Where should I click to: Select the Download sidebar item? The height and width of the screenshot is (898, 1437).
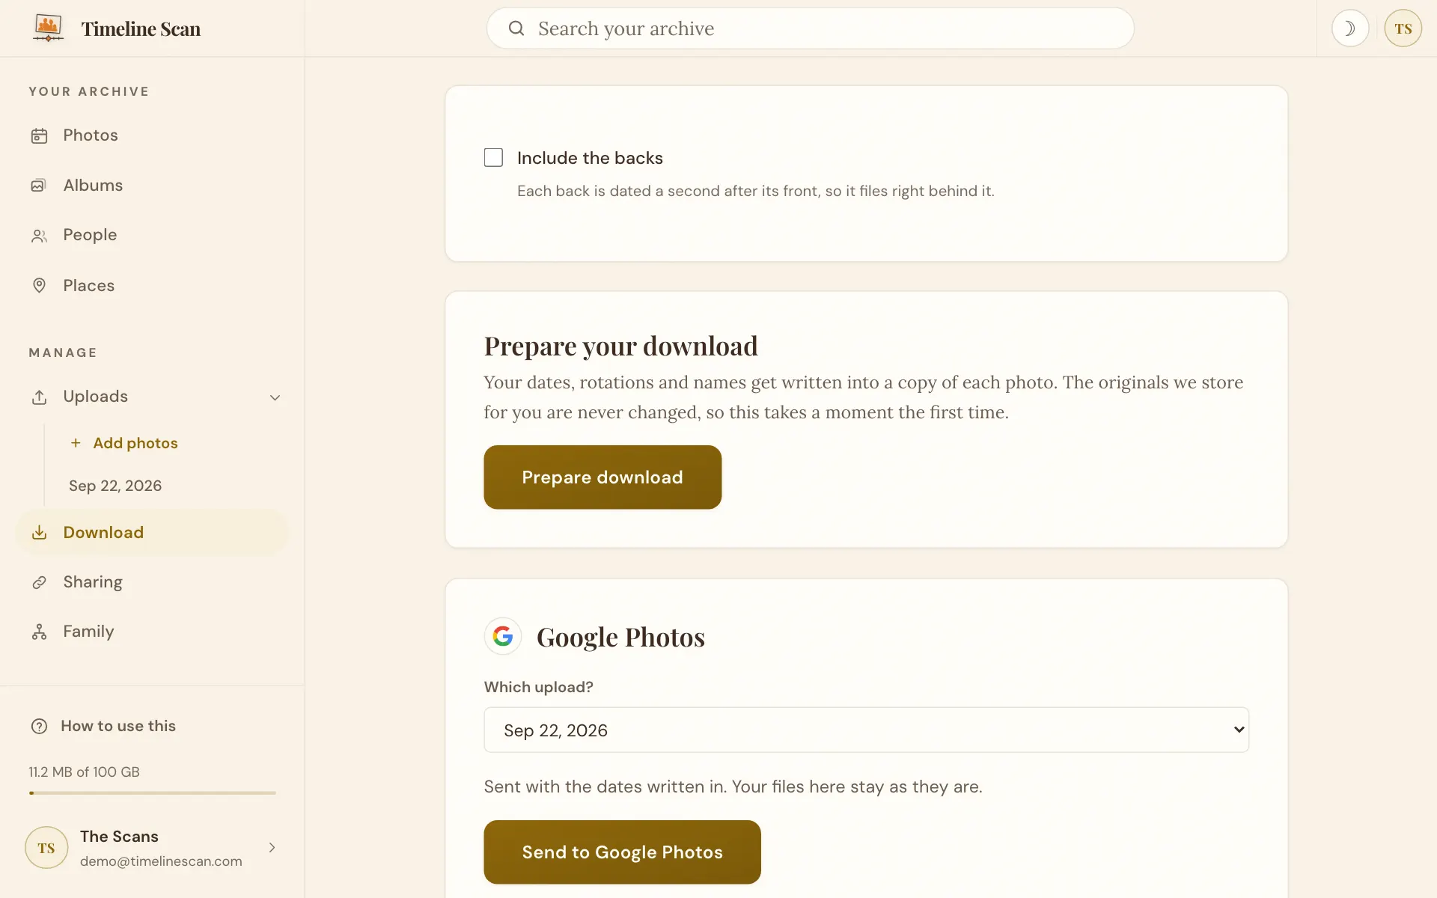click(152, 532)
